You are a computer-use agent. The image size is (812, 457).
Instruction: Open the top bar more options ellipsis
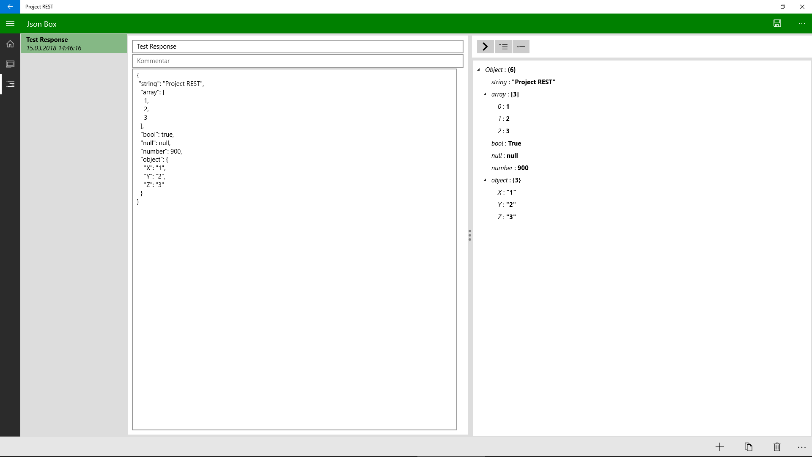coord(801,24)
